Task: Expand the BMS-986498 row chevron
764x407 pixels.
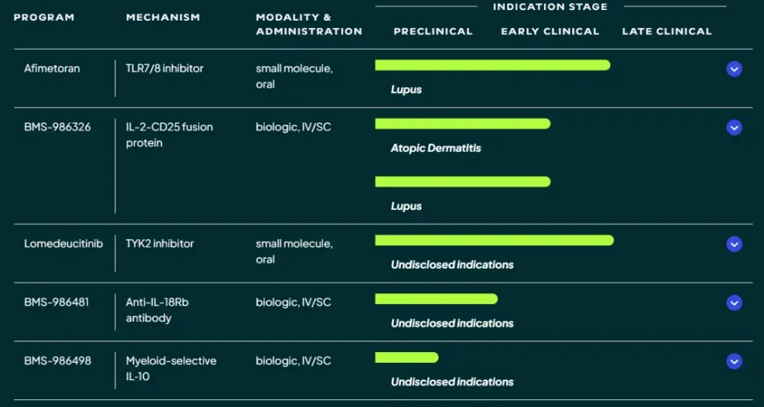Action: [x=734, y=361]
